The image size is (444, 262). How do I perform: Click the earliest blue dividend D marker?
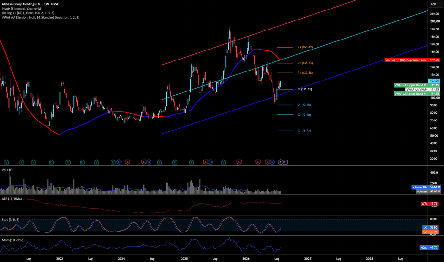[x=119, y=162]
